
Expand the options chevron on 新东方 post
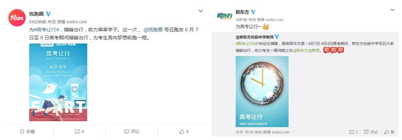coord(392,10)
